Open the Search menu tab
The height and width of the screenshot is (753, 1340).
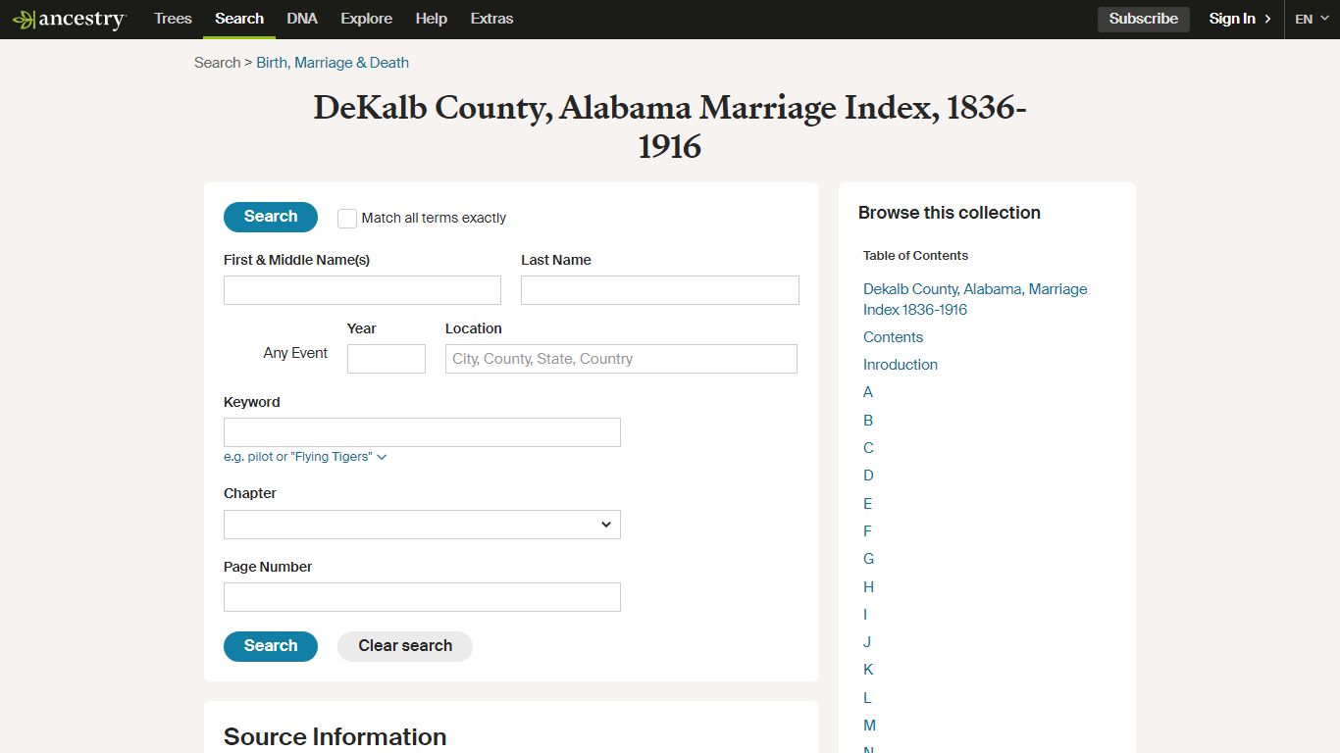239,19
